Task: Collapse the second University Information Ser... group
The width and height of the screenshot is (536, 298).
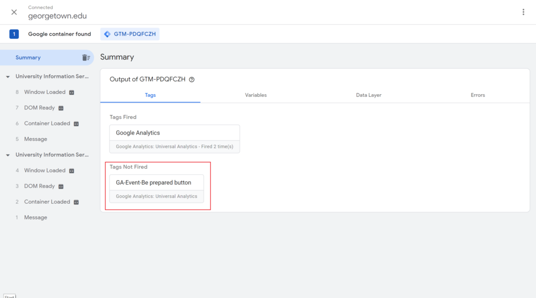Action: [x=8, y=155]
